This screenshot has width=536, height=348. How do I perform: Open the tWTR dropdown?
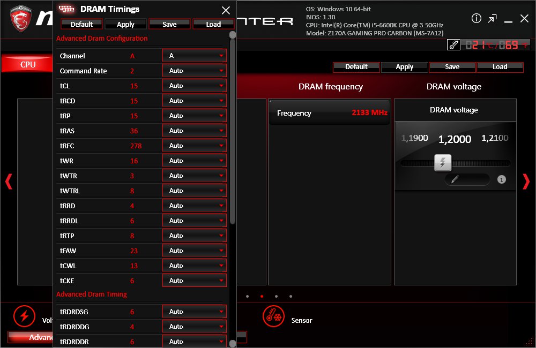[x=195, y=176]
